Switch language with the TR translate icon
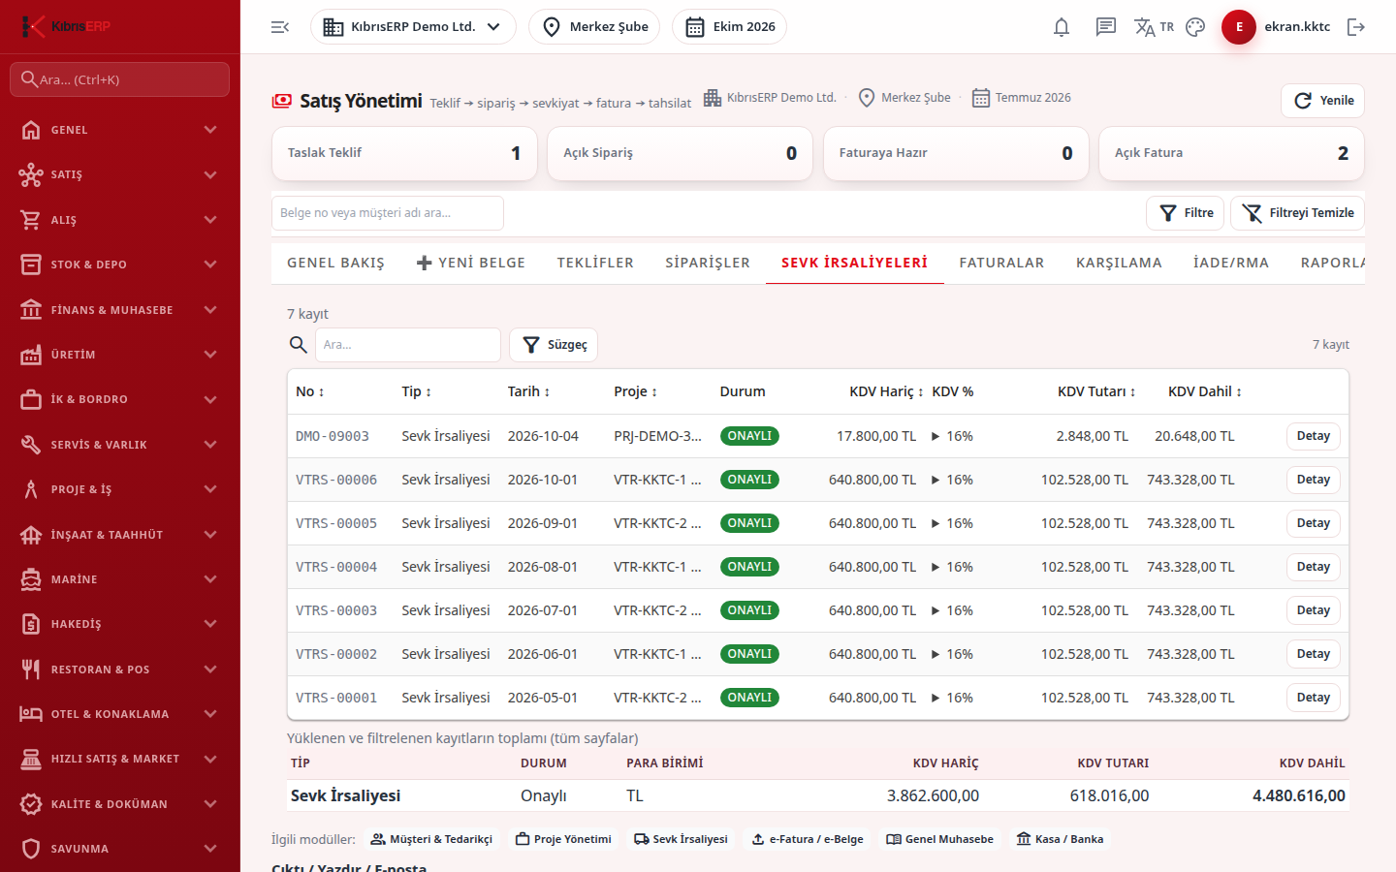The width and height of the screenshot is (1396, 872). [1154, 27]
